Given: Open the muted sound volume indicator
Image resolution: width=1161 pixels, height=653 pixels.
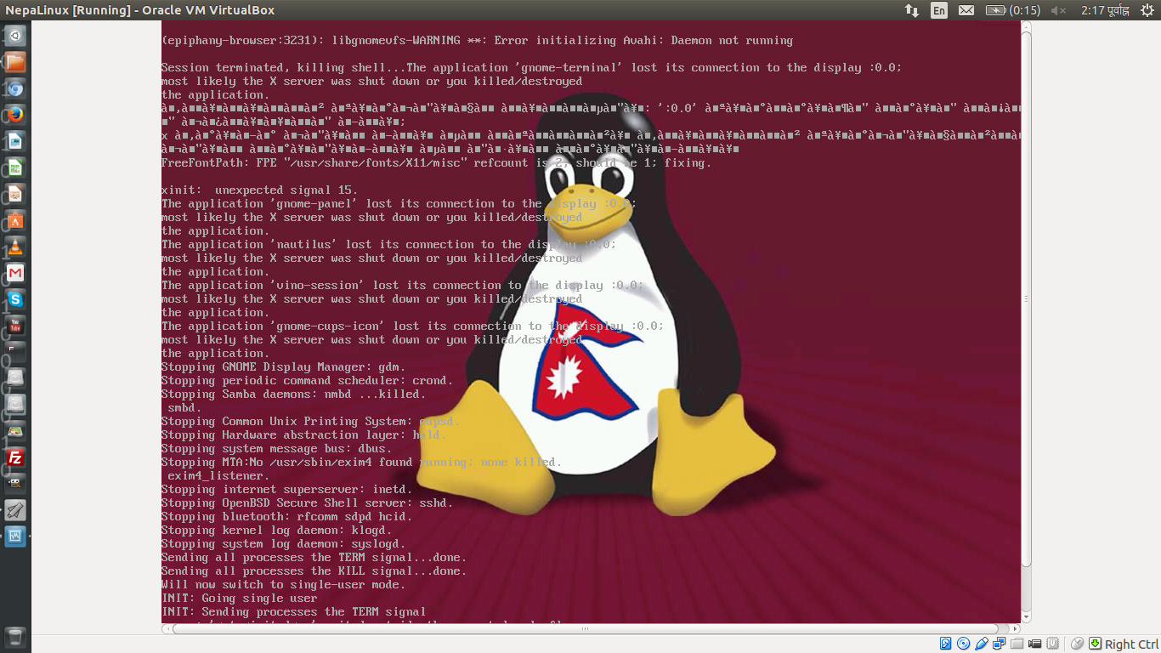Looking at the screenshot, I should pyautogui.click(x=1058, y=10).
